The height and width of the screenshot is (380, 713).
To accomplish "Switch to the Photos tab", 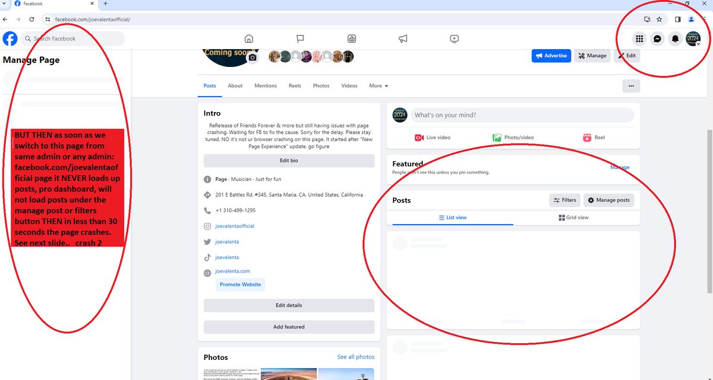I will point(321,86).
